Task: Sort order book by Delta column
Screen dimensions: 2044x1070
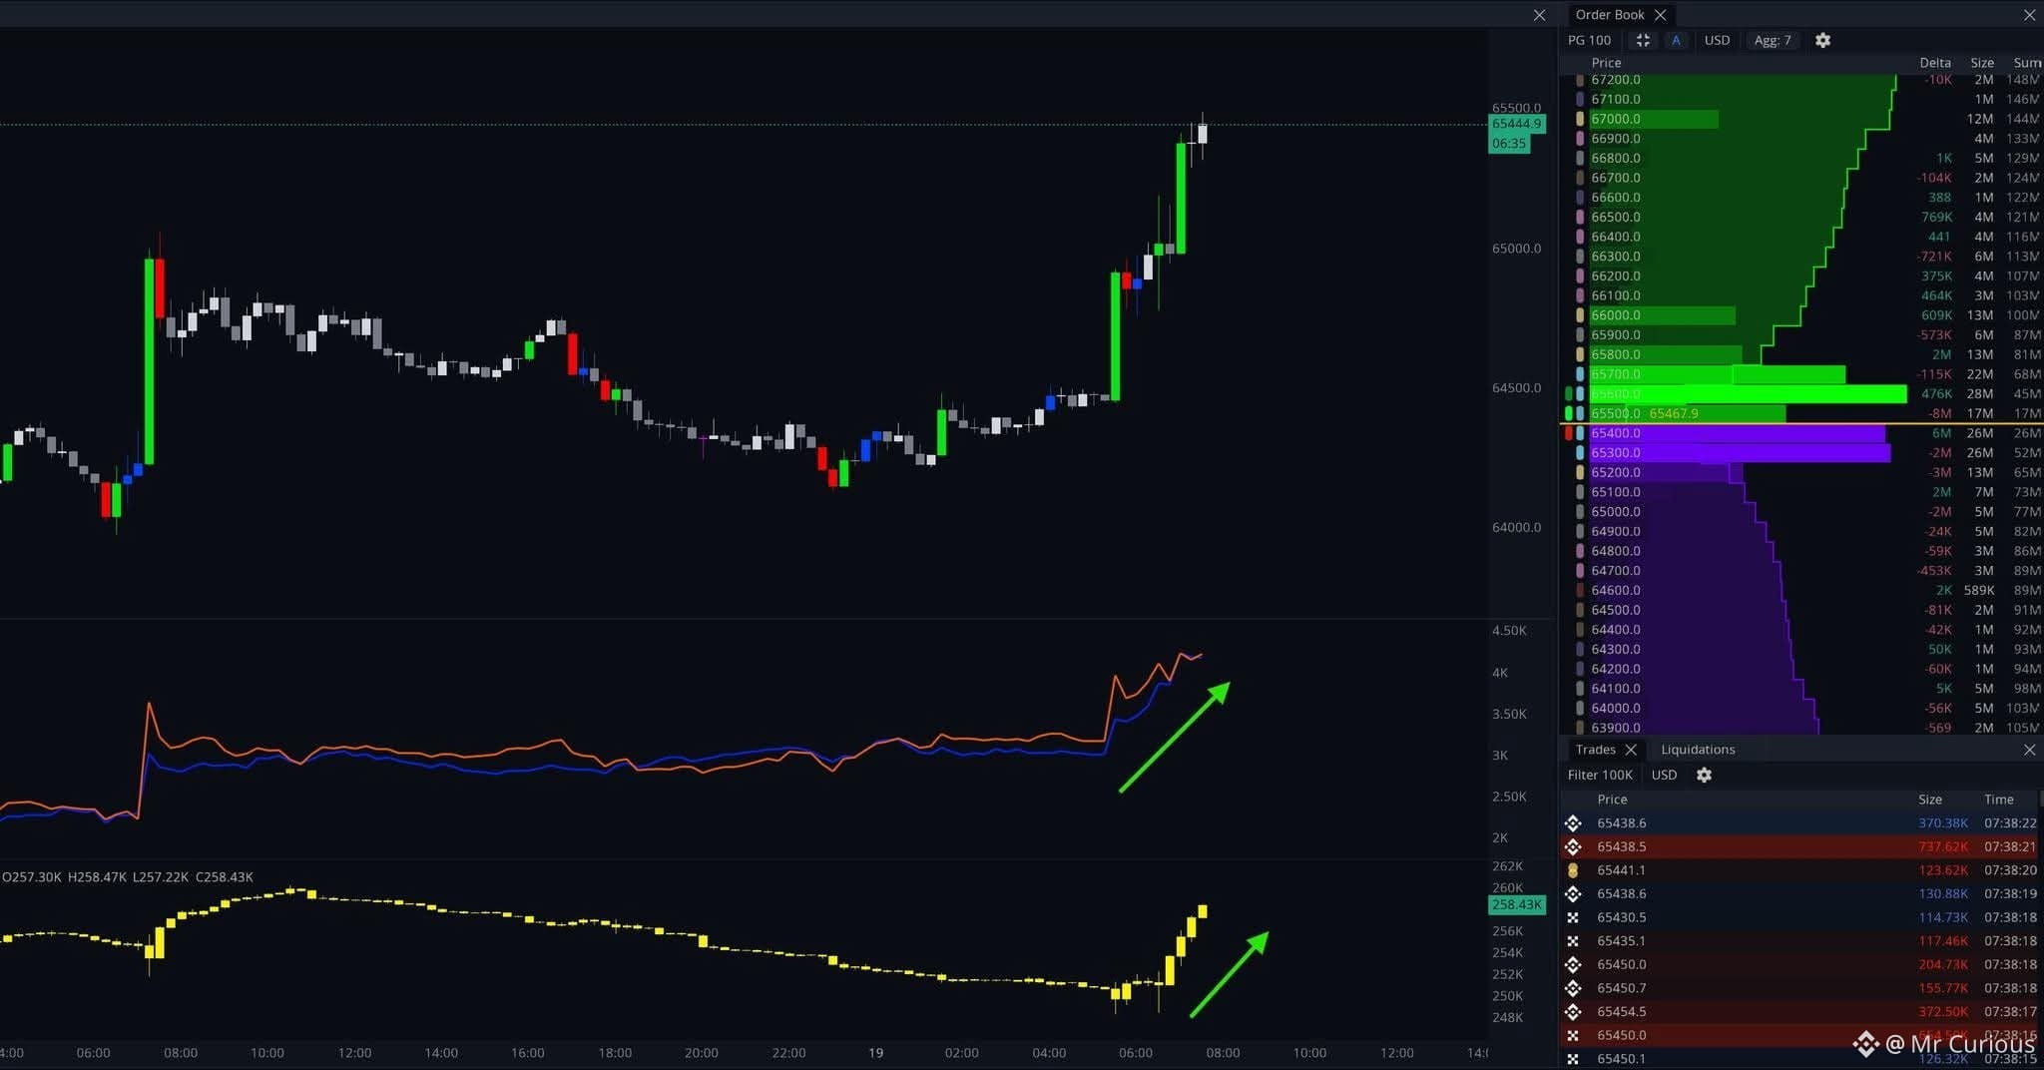Action: coord(1935,62)
